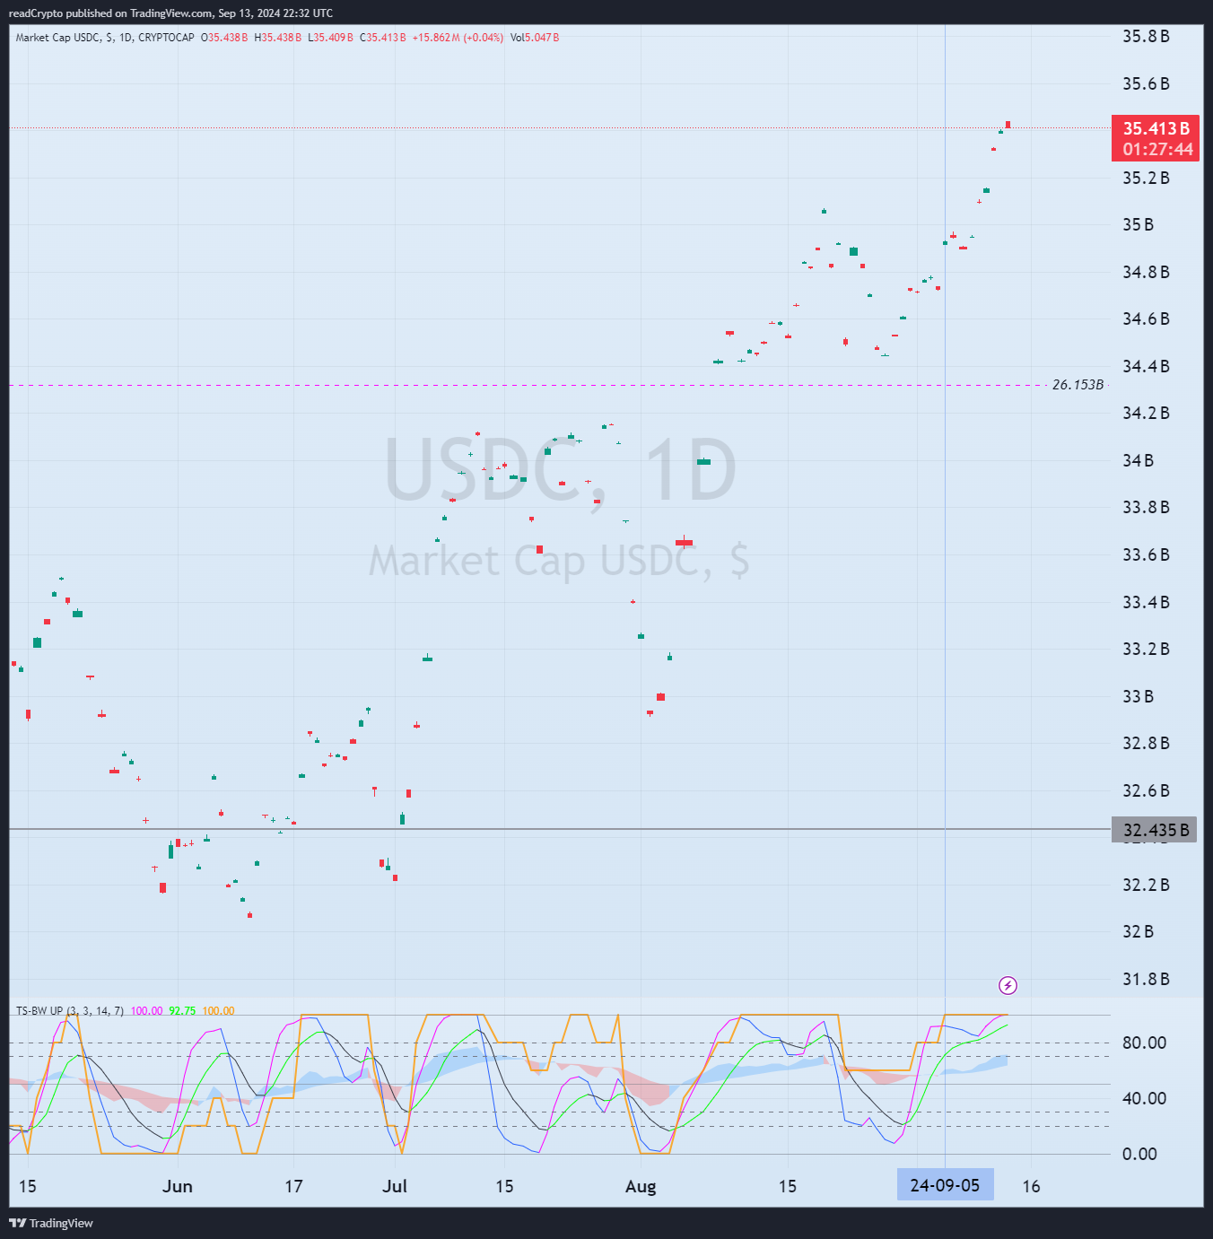Click the 35.2 B price axis label

(x=1146, y=178)
